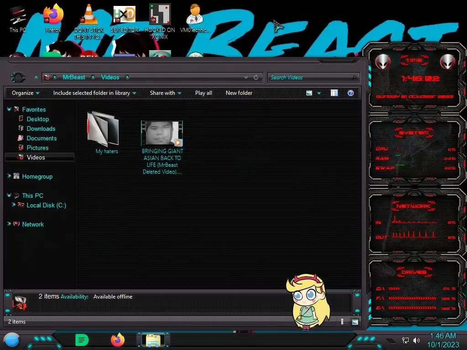Expand the Homegroup tree arrow
The image size is (467, 350).
click(9, 176)
